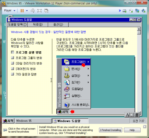Open 옵션(O) options menu button
This screenshot has width=149, height=138.
[x=58, y=25]
